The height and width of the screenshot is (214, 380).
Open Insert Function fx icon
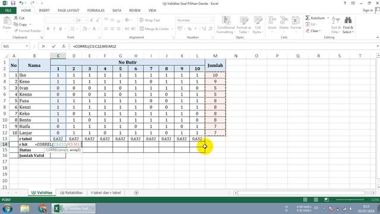point(64,46)
